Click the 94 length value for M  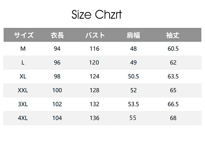click(x=57, y=48)
